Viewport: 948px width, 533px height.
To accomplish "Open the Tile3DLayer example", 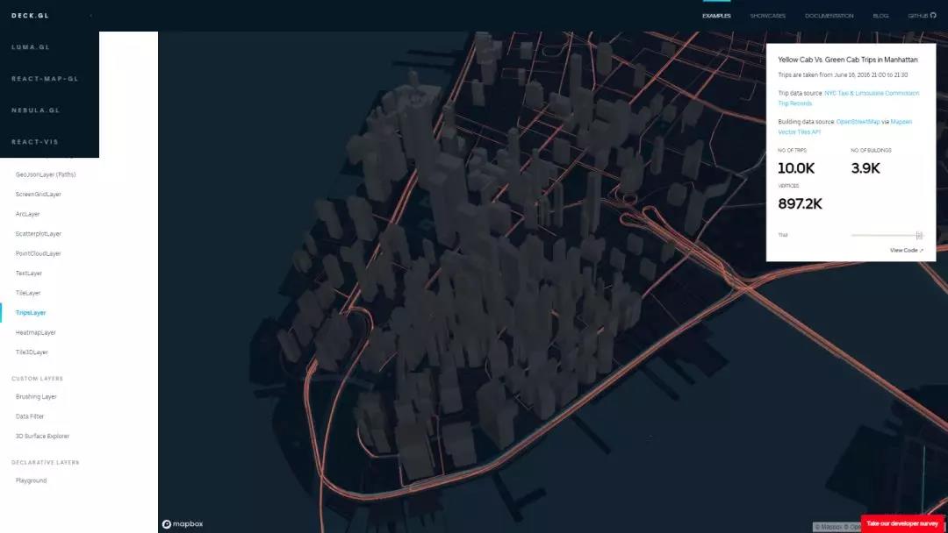I will pyautogui.click(x=32, y=352).
